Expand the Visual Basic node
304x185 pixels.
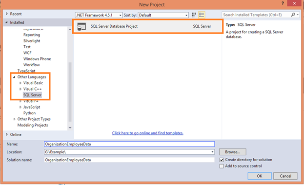[20, 83]
